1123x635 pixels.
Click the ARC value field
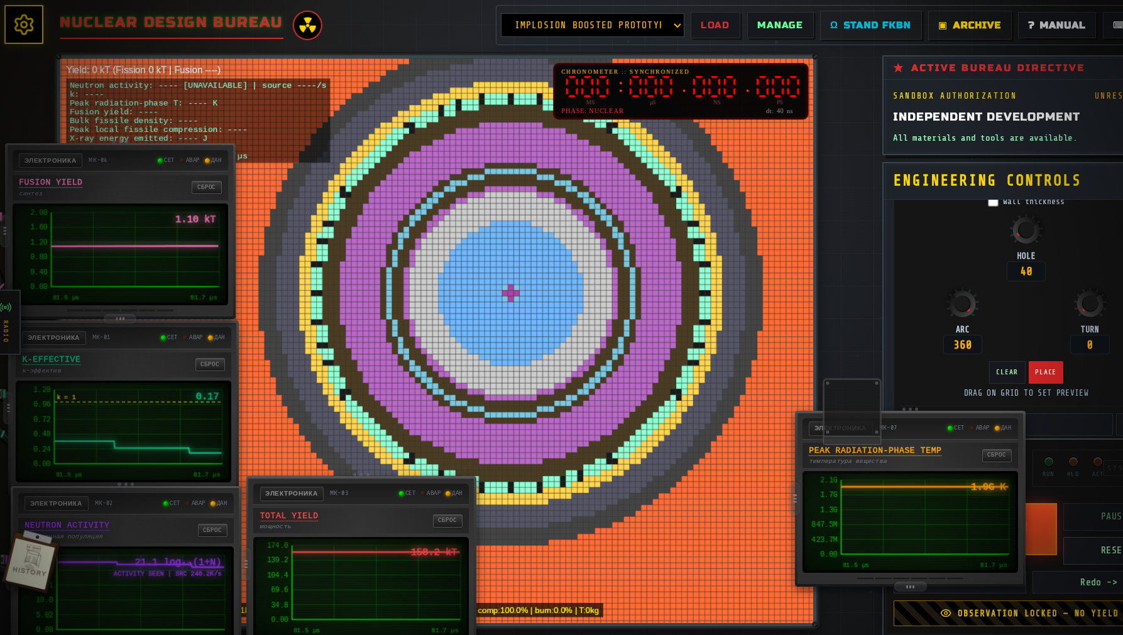(x=963, y=345)
